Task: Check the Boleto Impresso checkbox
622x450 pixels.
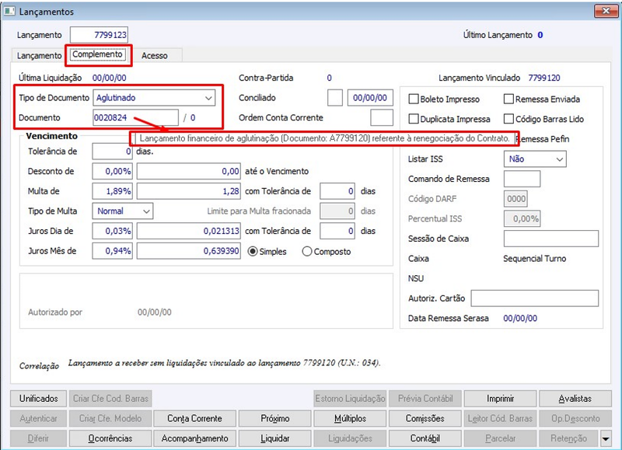Action: click(x=414, y=99)
